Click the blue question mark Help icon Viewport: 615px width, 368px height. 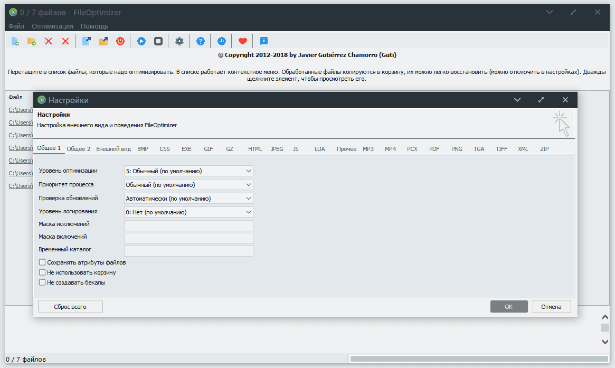coord(201,41)
